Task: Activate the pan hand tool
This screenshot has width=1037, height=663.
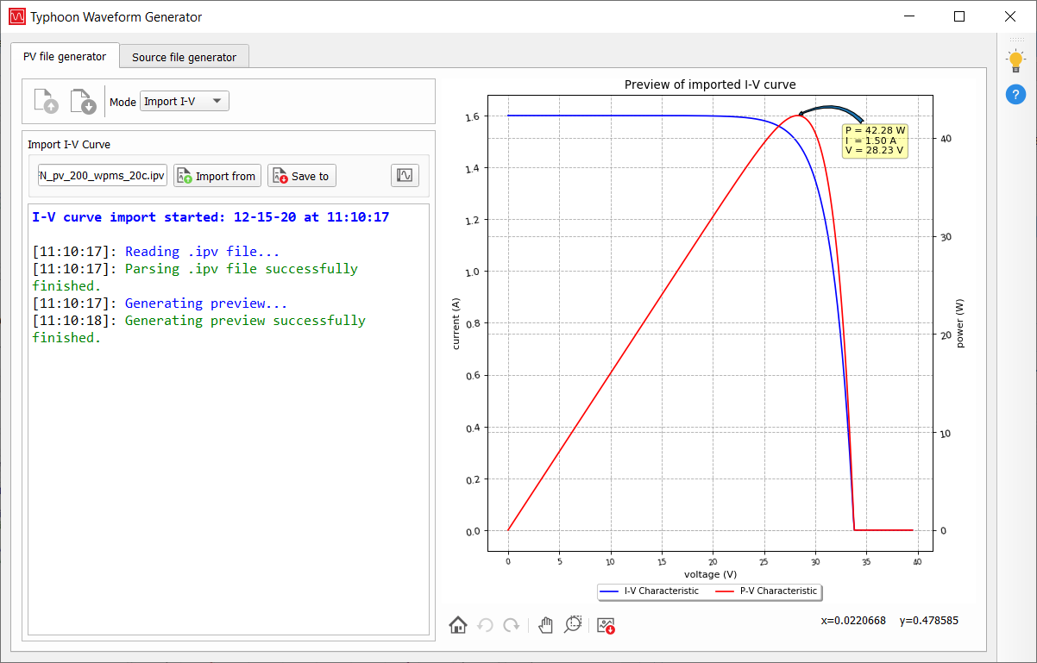Action: click(x=545, y=625)
